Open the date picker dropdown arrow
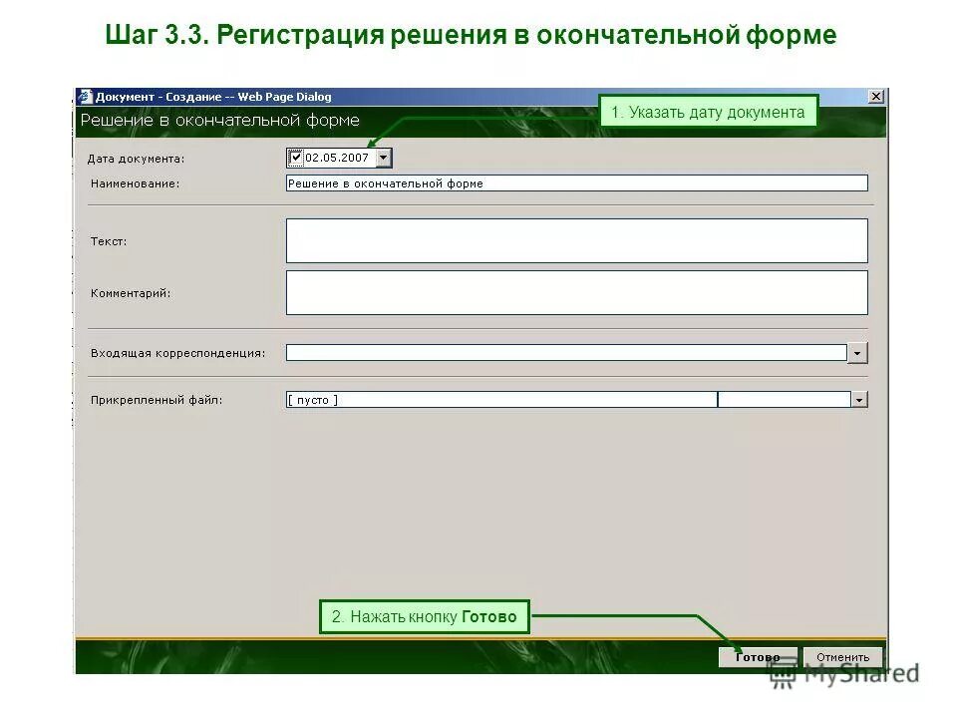 [383, 158]
